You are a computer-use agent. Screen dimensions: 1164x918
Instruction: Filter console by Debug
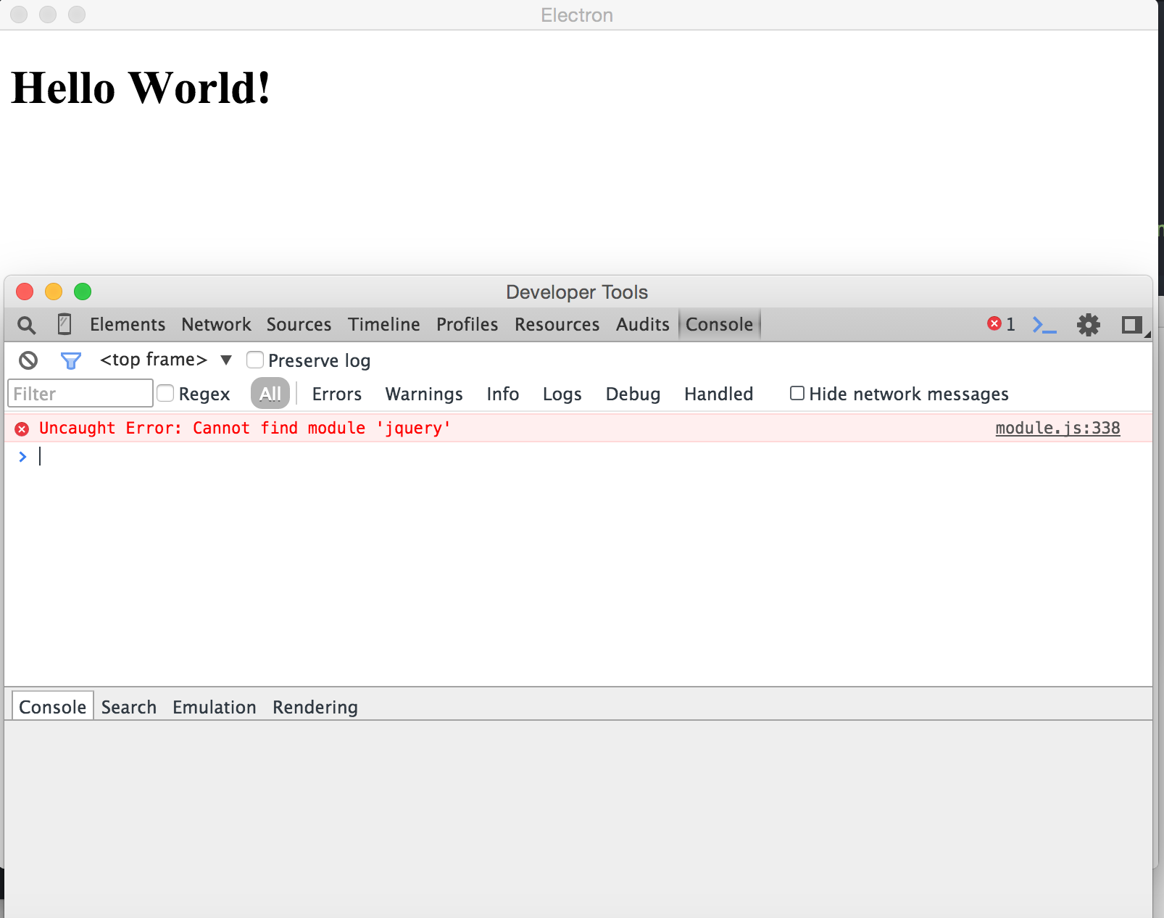(633, 394)
